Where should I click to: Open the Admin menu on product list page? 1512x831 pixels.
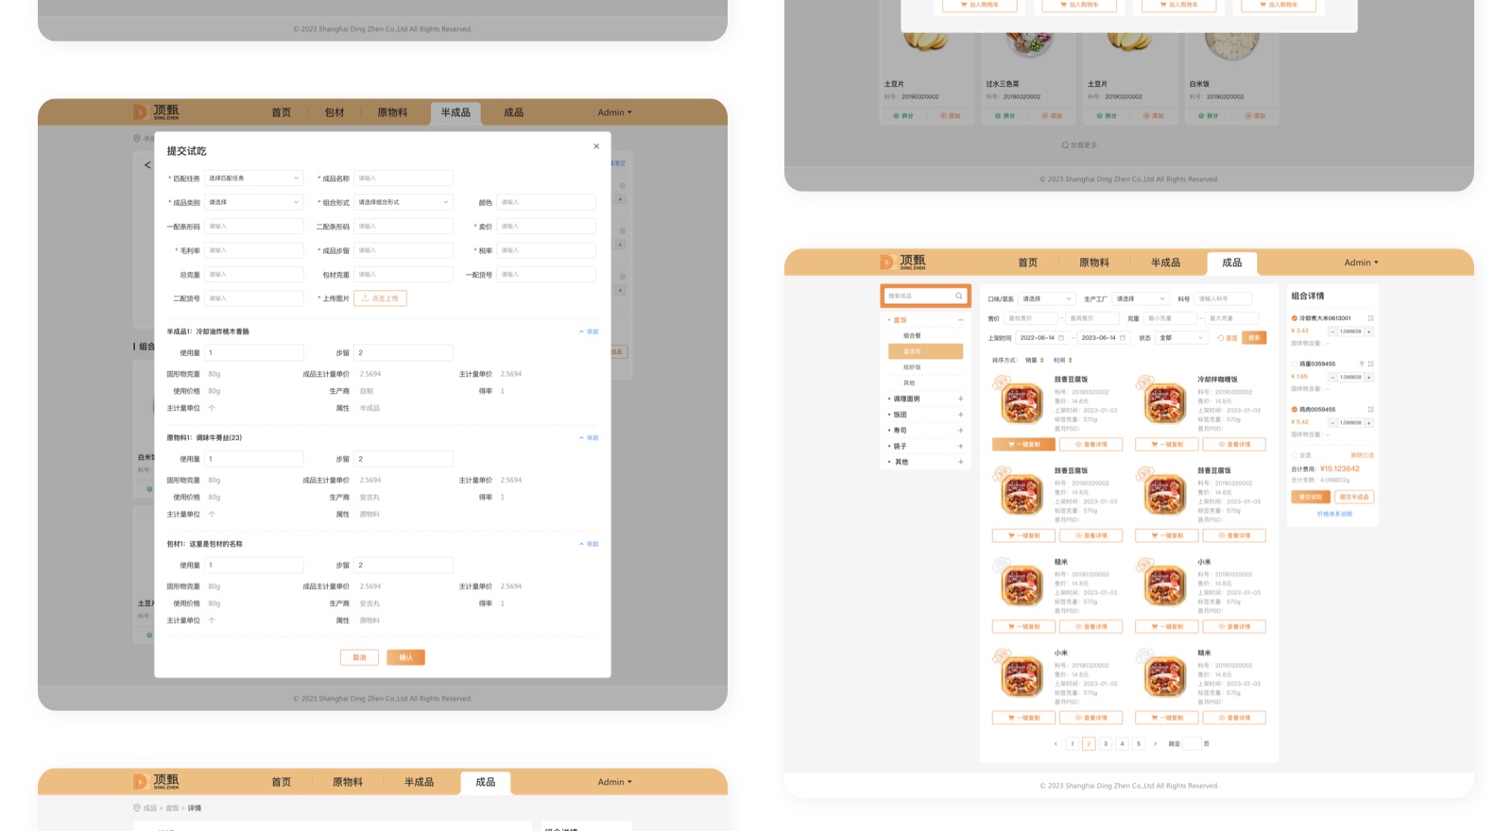click(x=1361, y=263)
